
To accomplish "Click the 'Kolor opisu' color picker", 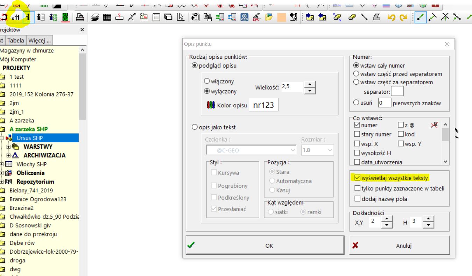I will pos(263,105).
